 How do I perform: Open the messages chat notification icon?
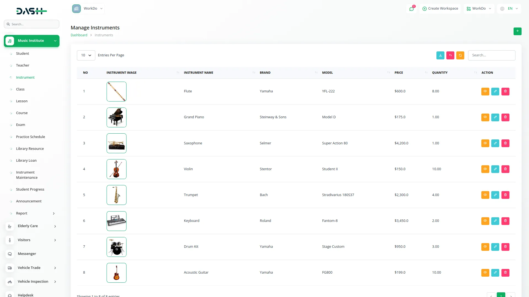[411, 9]
